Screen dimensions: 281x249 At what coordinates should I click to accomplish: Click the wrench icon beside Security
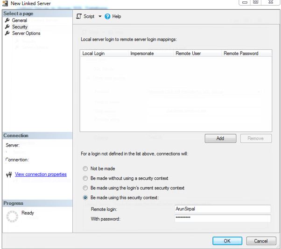pyautogui.click(x=7, y=27)
